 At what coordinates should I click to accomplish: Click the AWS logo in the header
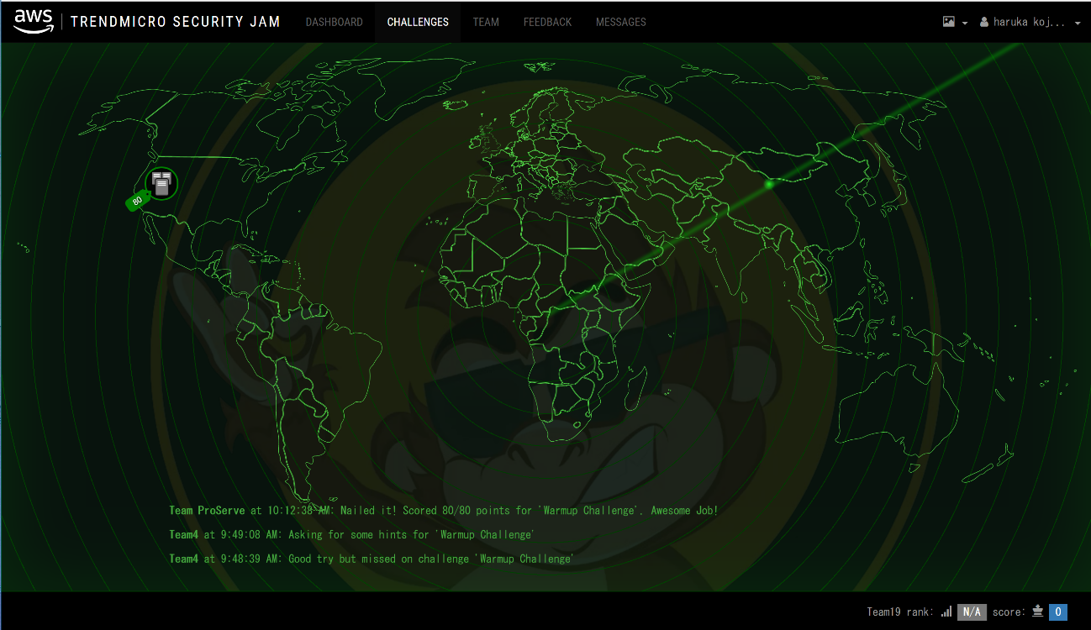click(34, 21)
